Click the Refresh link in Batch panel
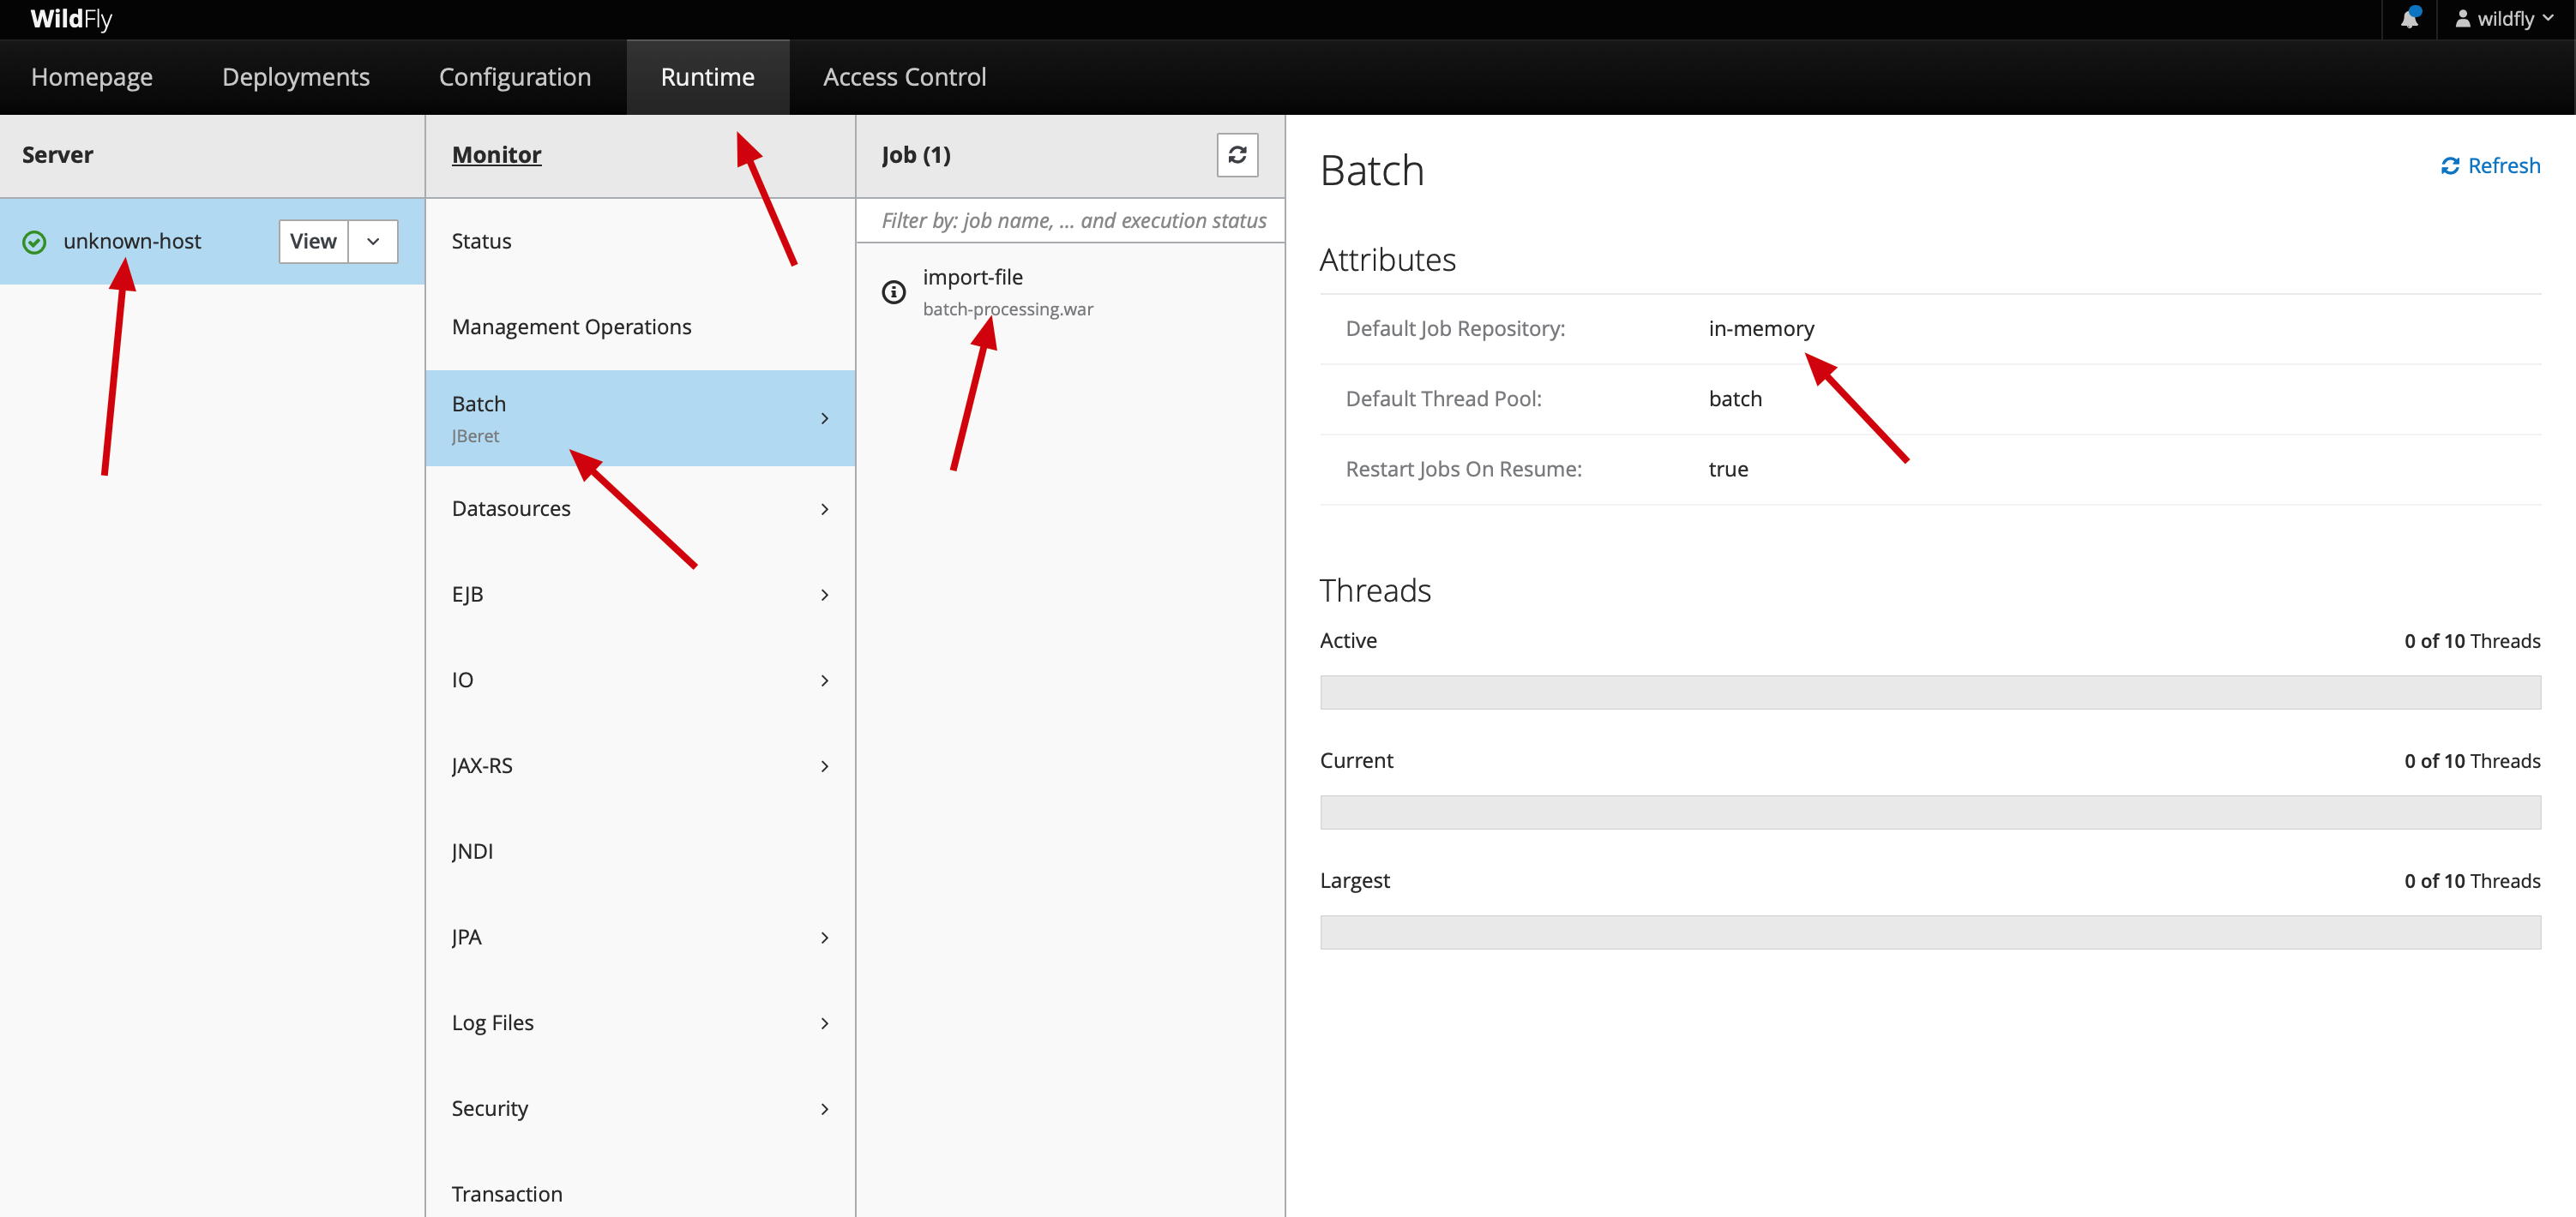Viewport: 2576px width, 1217px height. [2490, 166]
